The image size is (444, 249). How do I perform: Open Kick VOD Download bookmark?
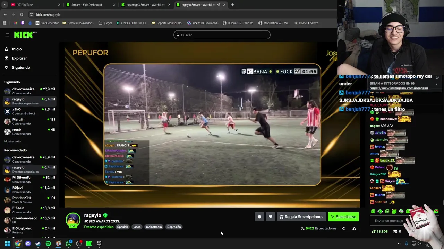[x=203, y=23]
